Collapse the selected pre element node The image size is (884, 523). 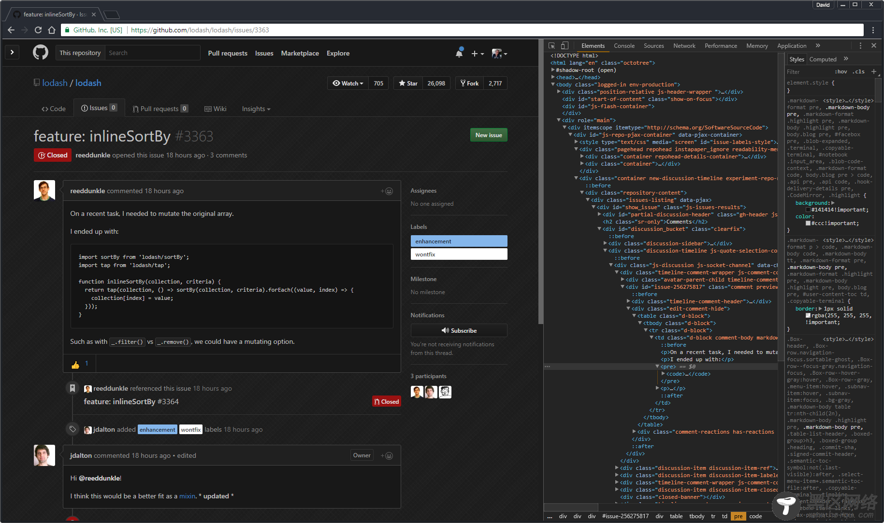(657, 367)
